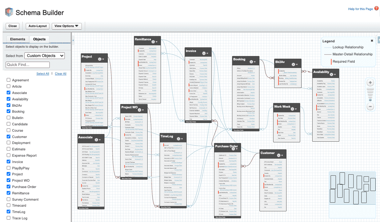
Task: Open the Select from Custom Objects dropdown
Action: (x=45, y=56)
